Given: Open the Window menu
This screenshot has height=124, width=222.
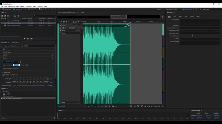Looking at the screenshot, I should point(40,7).
